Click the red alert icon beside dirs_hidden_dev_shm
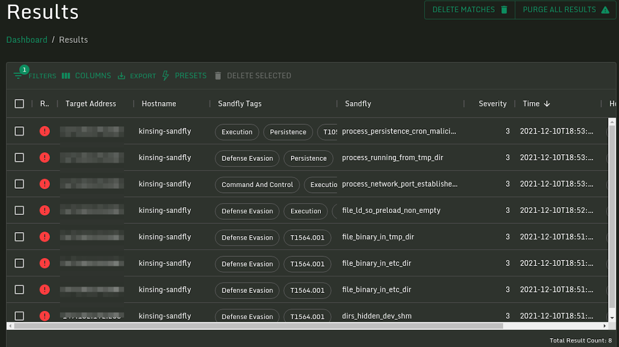 (44, 315)
